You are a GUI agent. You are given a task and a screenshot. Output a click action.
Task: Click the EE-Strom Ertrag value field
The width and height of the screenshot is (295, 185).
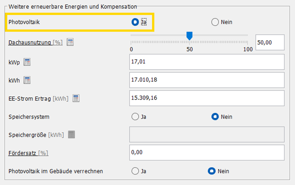point(207,98)
